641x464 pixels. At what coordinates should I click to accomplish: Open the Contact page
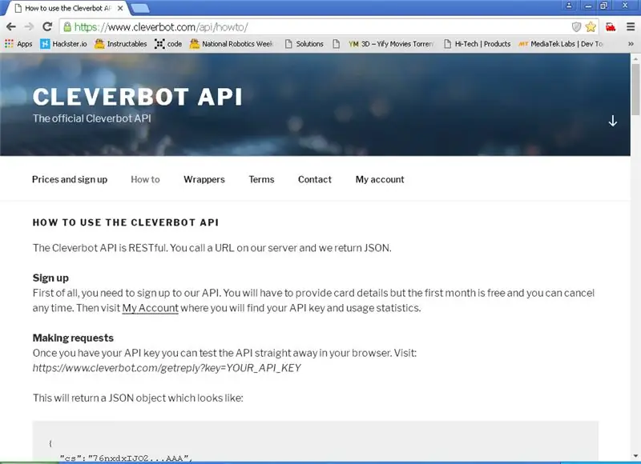tap(314, 179)
